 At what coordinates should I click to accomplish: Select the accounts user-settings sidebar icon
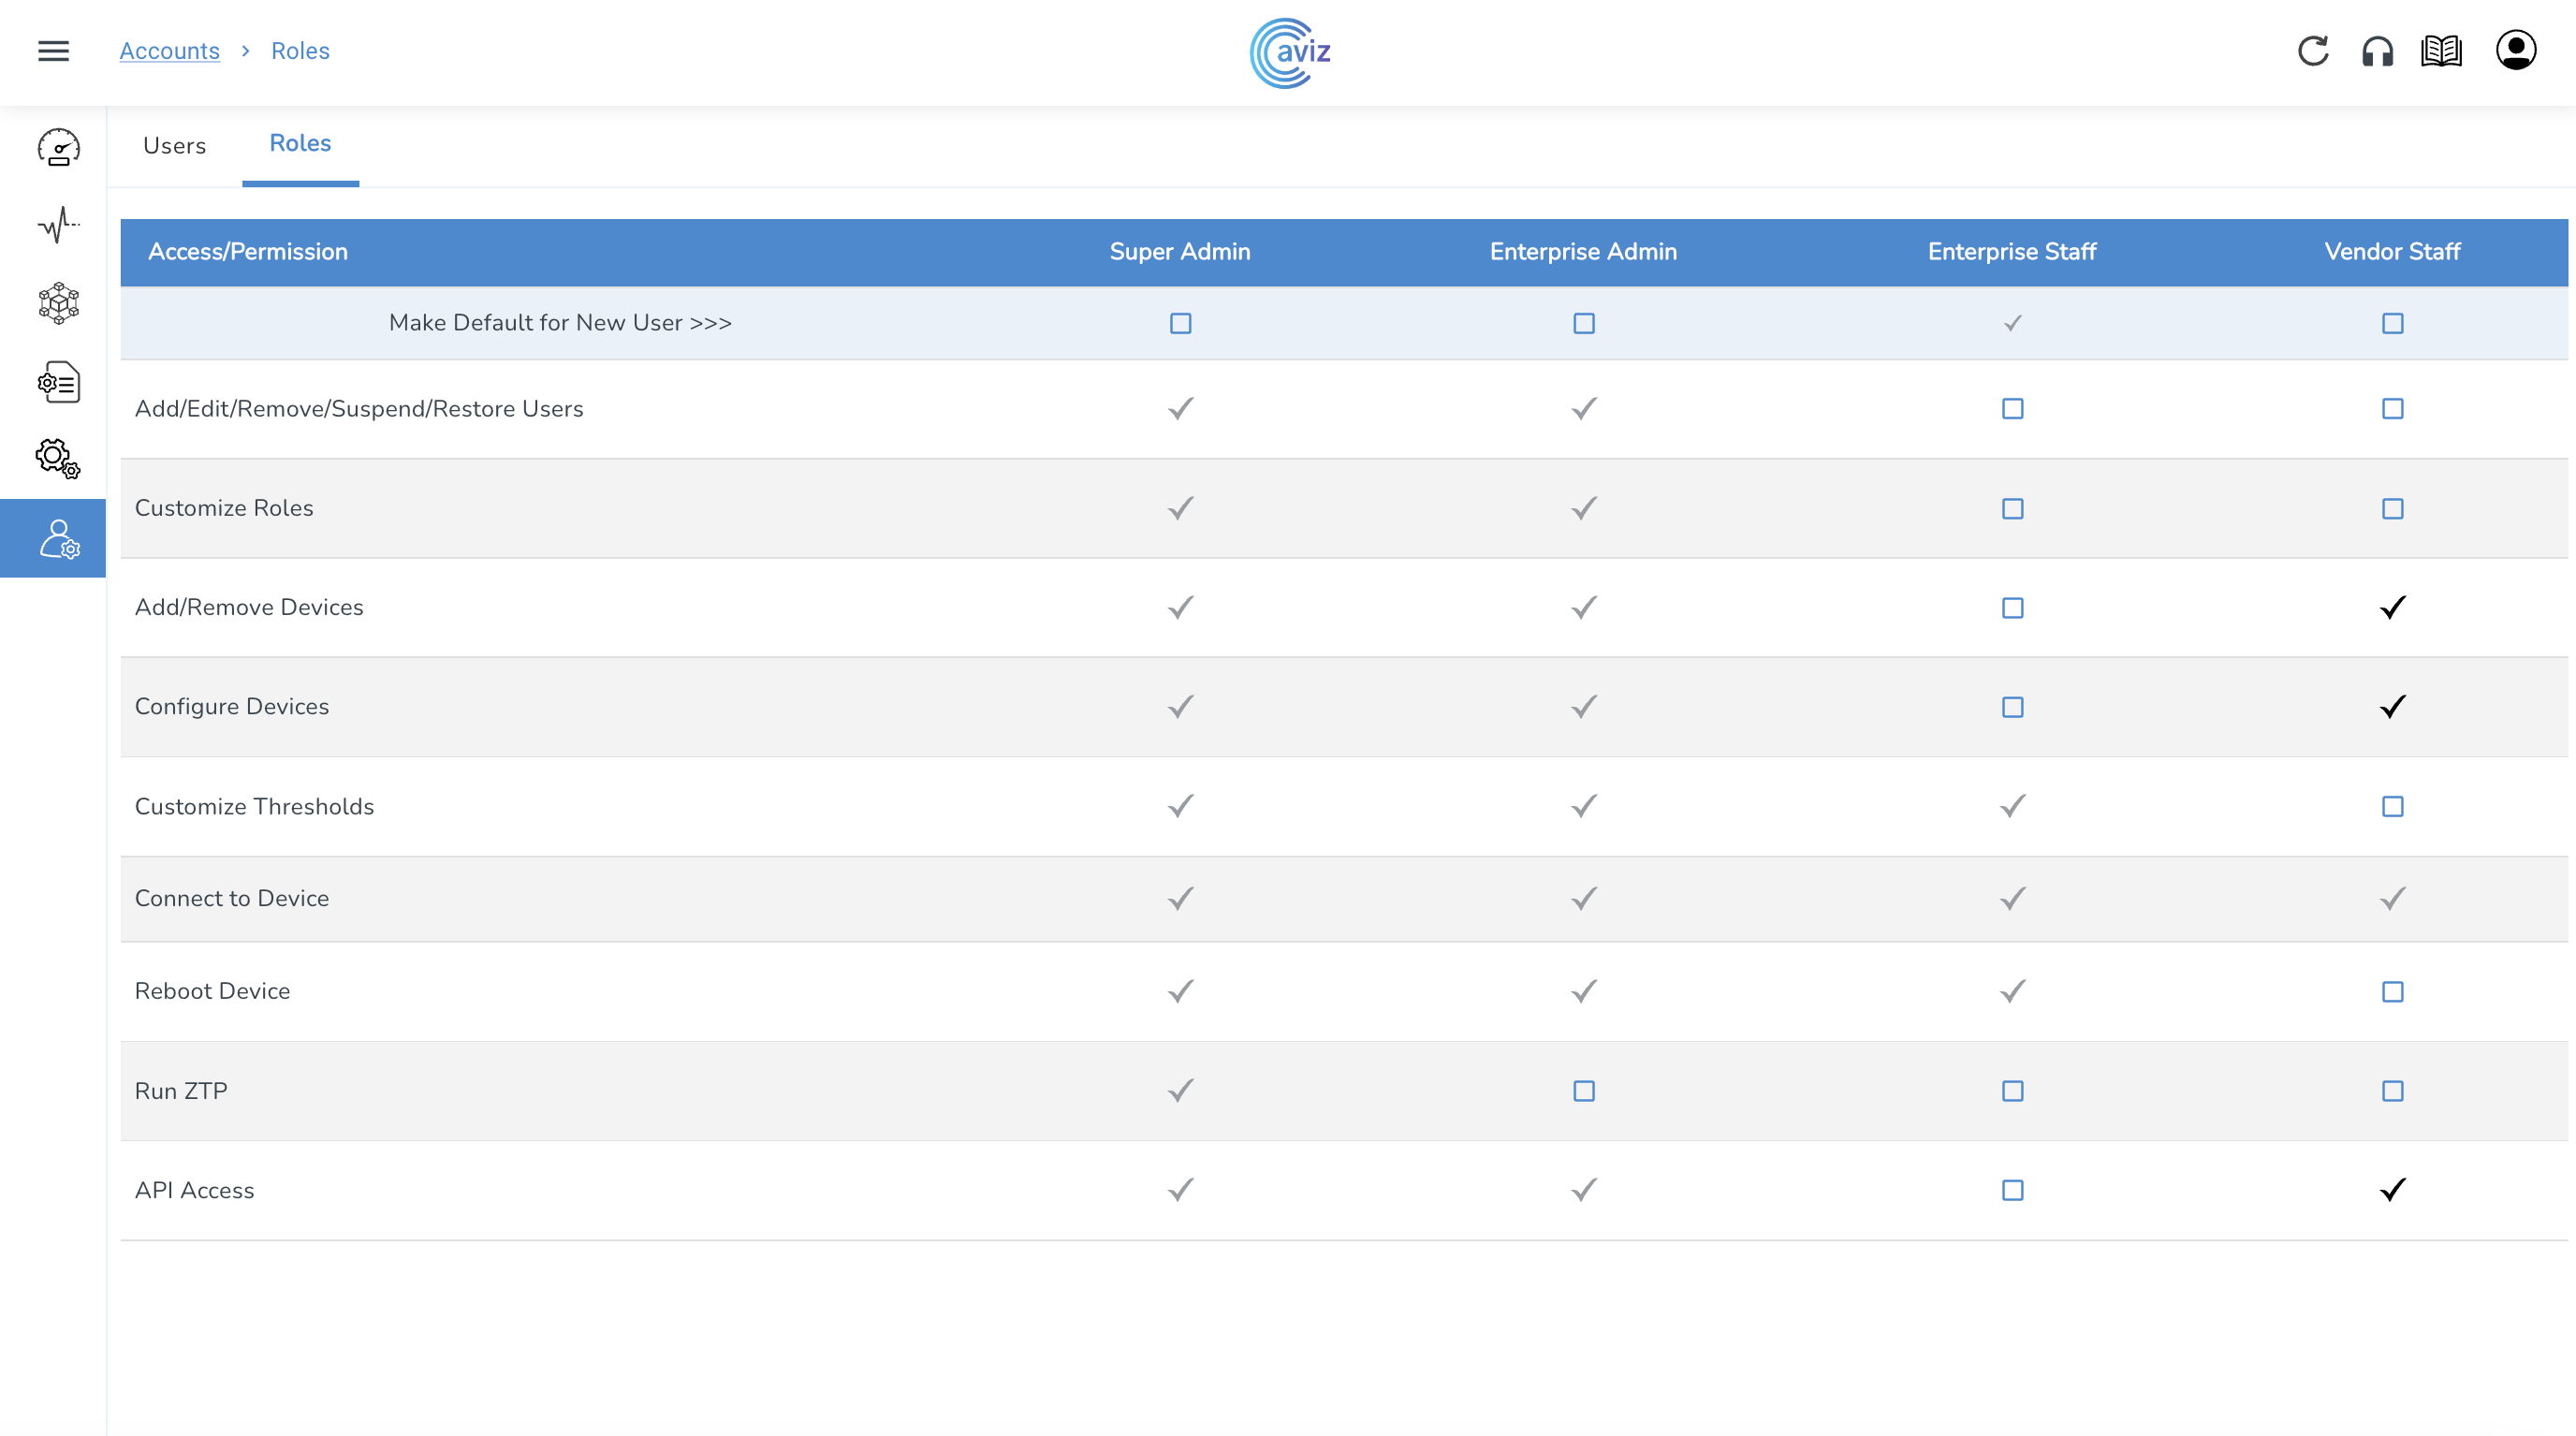(x=58, y=539)
